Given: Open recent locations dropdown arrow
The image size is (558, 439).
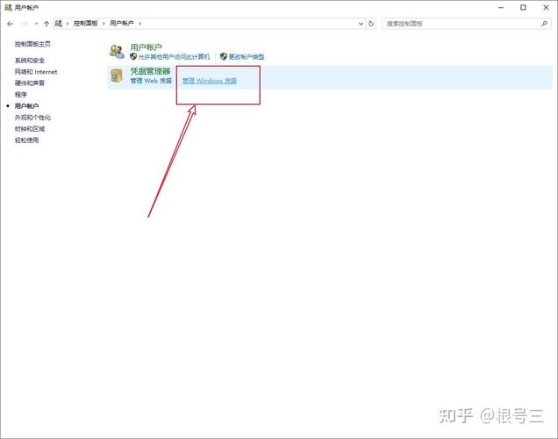Looking at the screenshot, I should [36, 24].
